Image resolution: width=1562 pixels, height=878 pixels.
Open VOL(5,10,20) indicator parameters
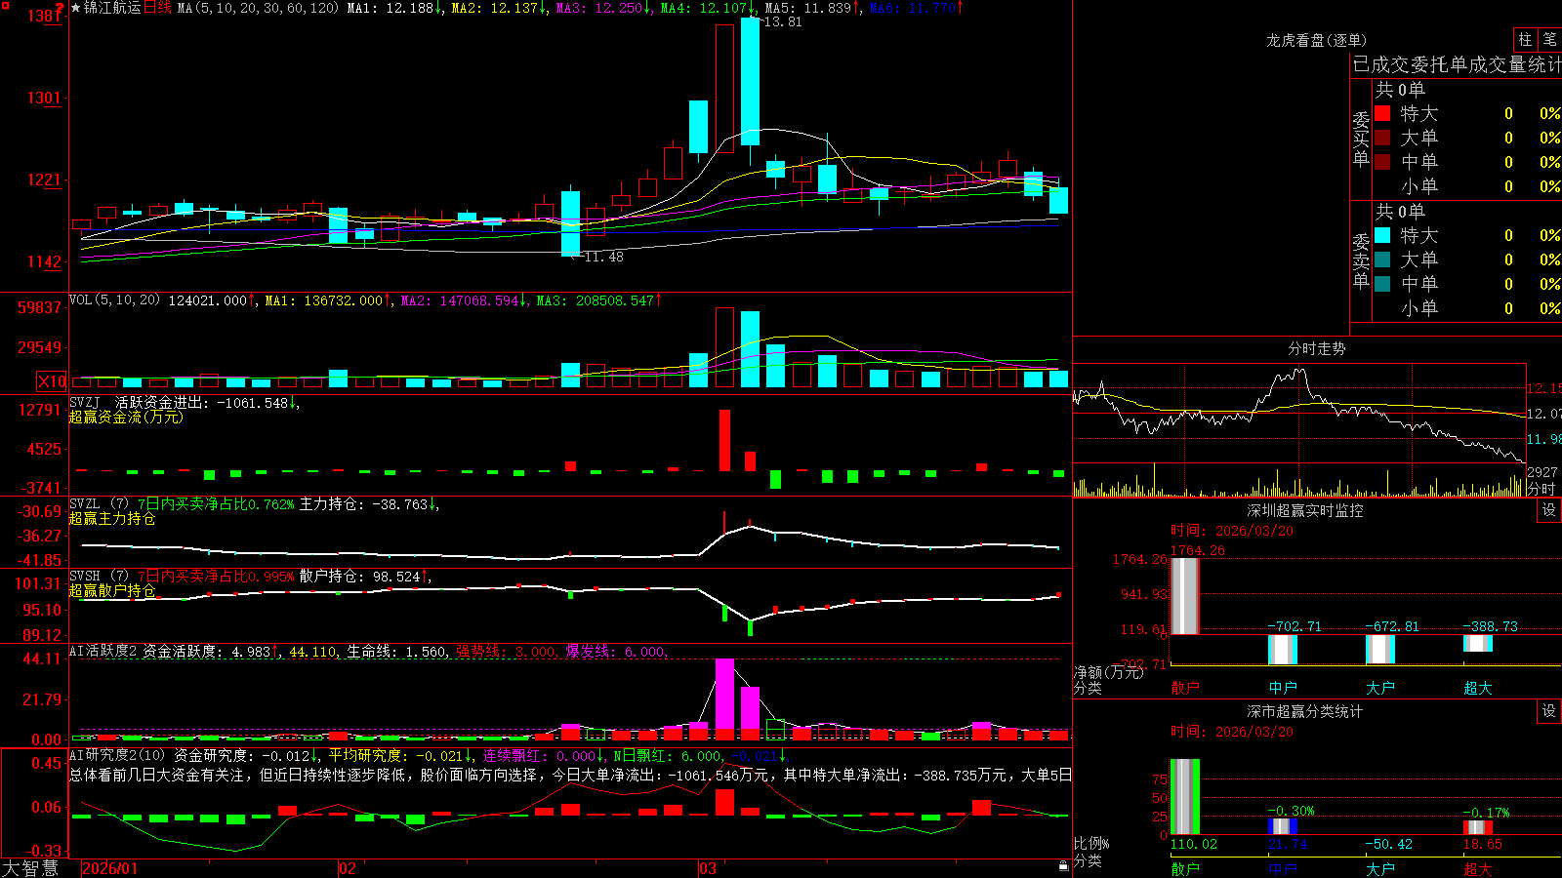114,300
